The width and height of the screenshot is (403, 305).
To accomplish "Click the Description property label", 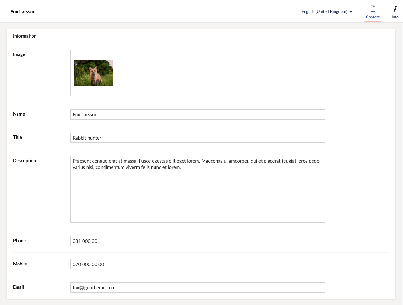I will point(25,161).
